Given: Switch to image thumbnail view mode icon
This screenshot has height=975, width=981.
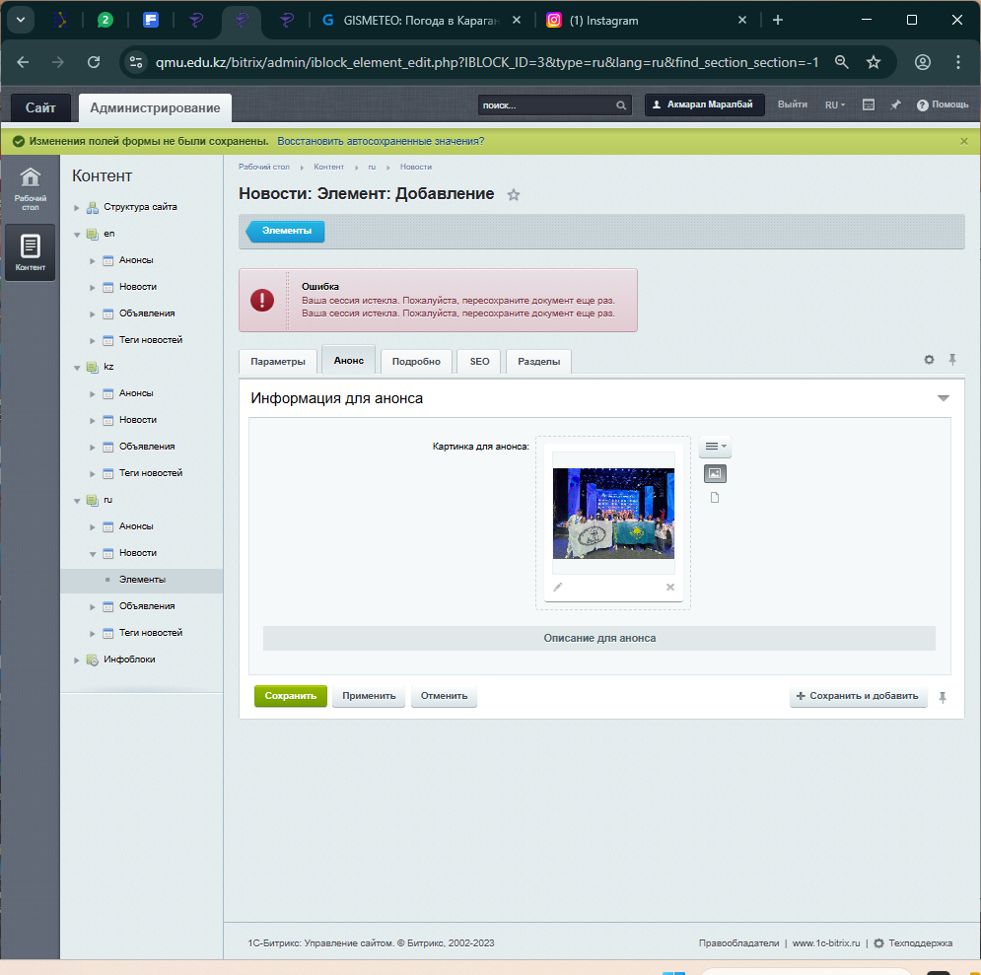Looking at the screenshot, I should coord(715,474).
